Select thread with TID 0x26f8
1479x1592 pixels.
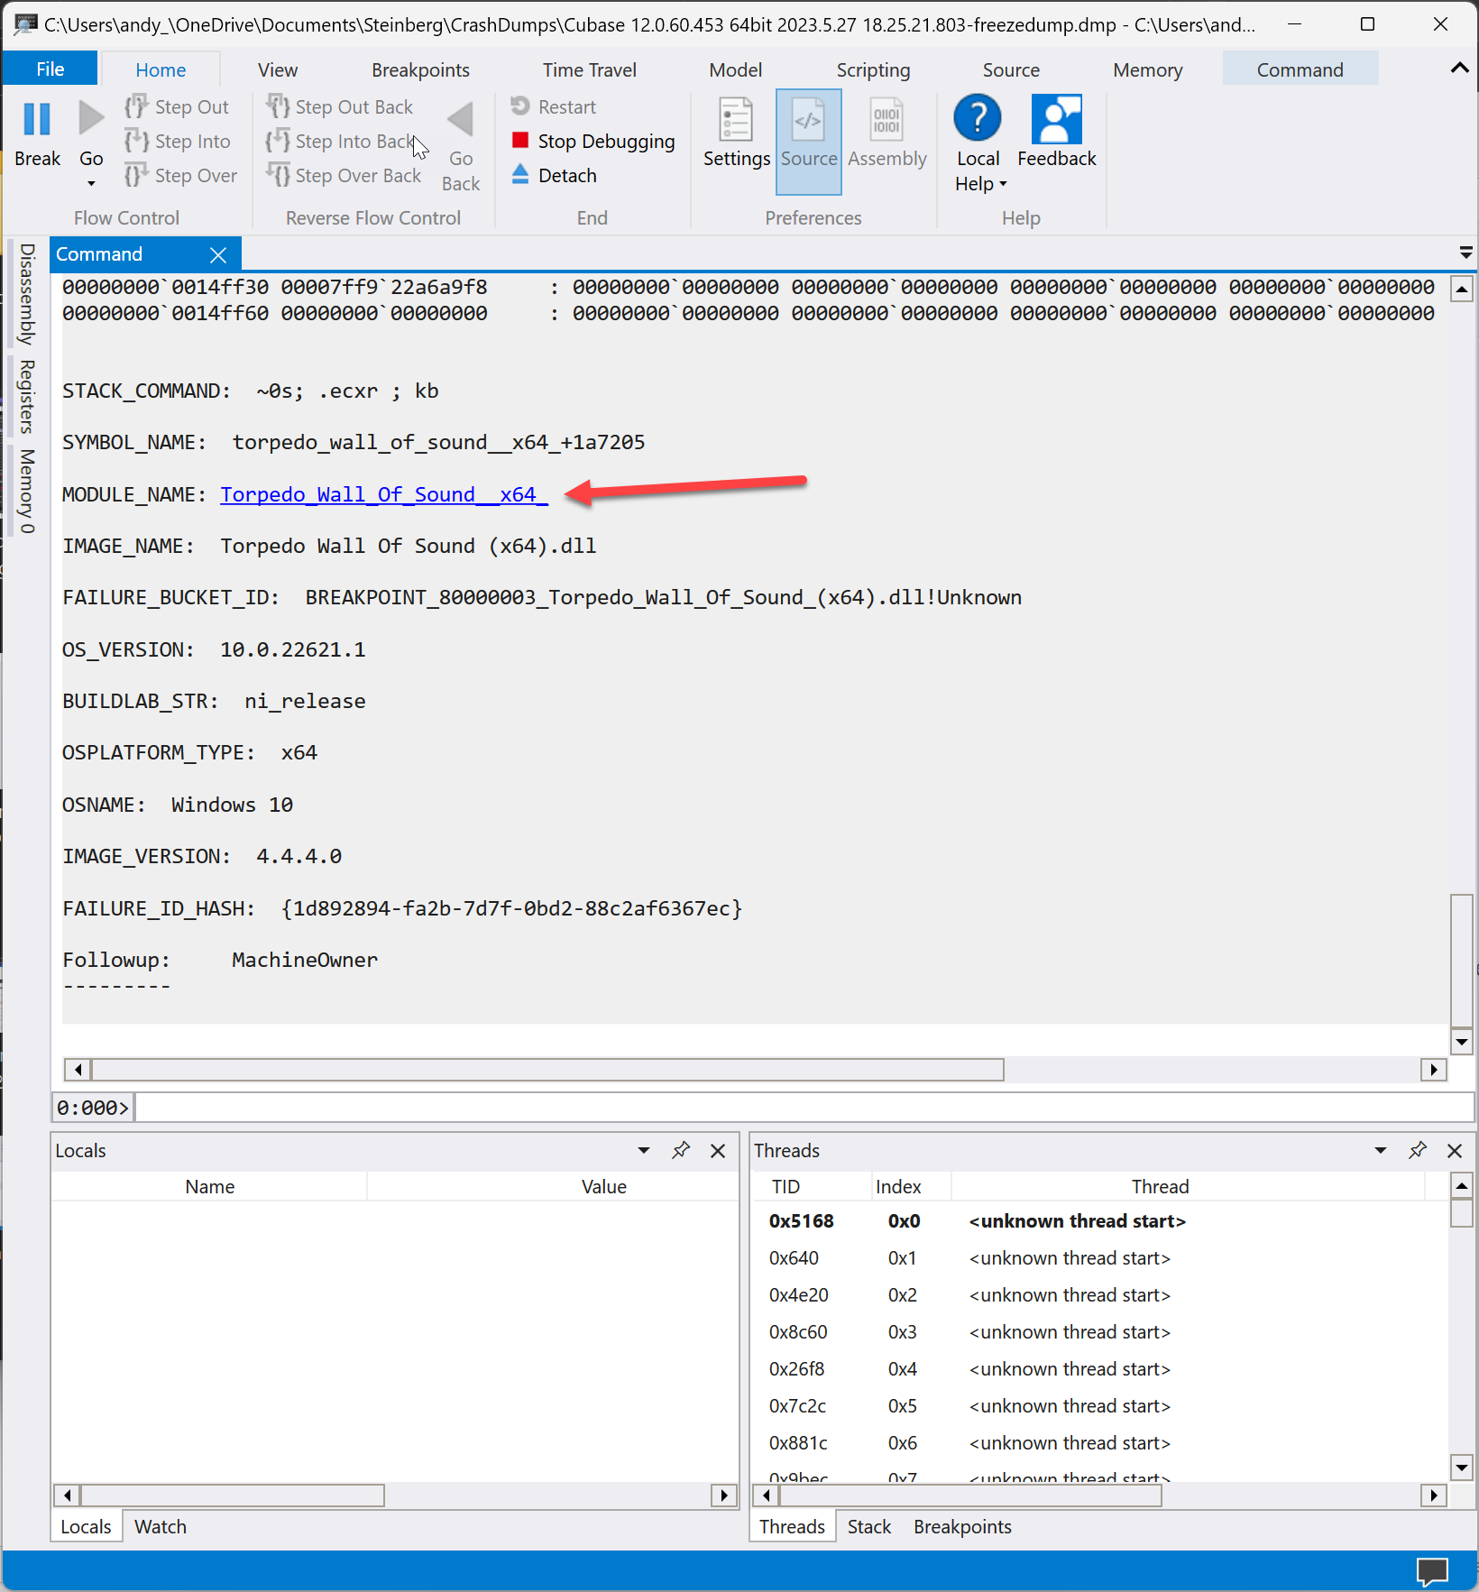coord(1099,1369)
